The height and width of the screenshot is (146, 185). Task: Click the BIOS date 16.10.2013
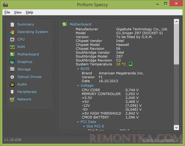108,81
